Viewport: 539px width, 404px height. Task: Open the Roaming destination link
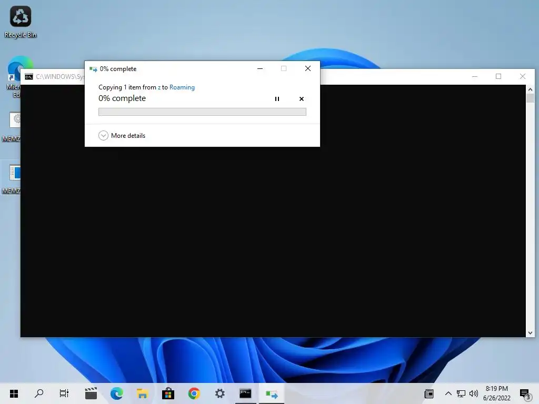coord(182,87)
